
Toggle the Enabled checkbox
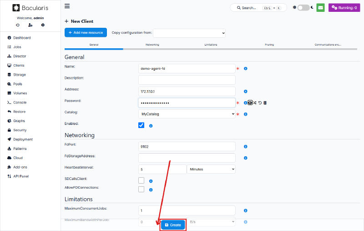coord(141,125)
